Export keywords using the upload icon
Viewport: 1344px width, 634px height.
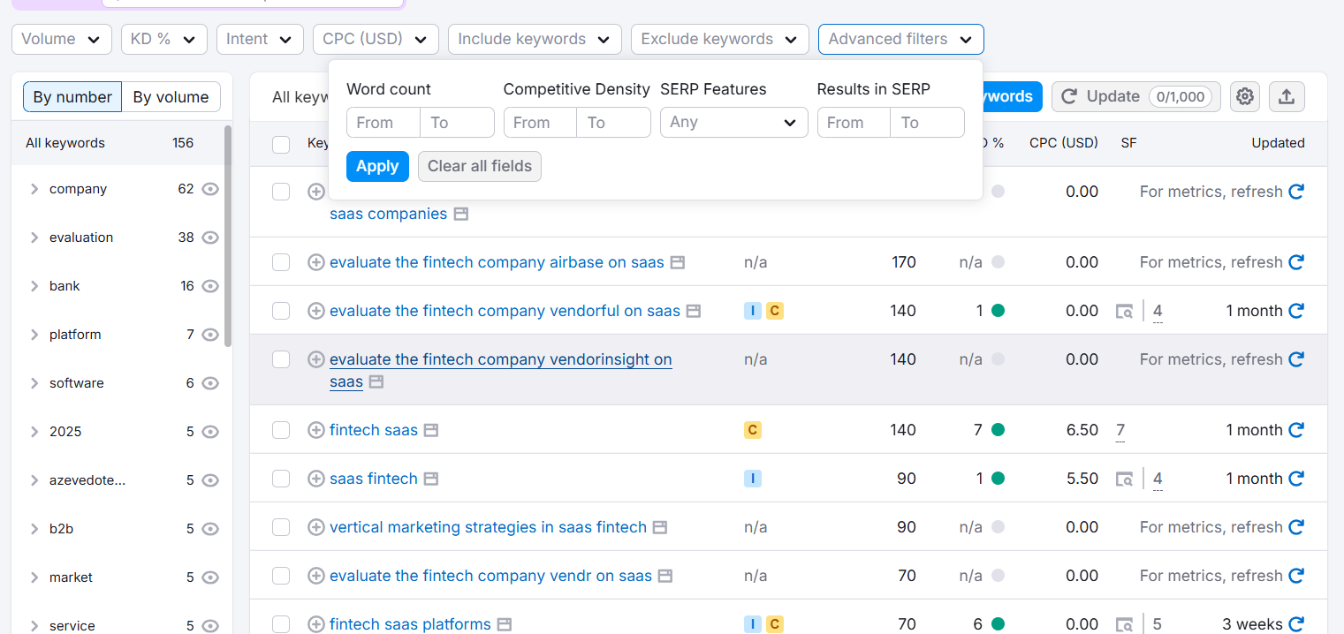(x=1287, y=96)
